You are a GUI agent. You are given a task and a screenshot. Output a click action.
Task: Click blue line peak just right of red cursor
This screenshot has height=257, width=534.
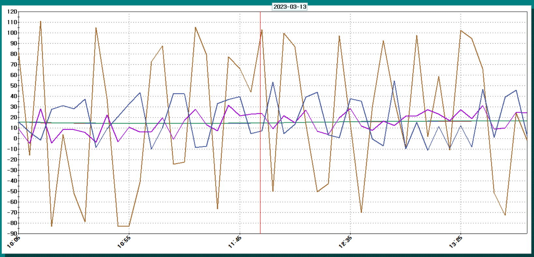(x=273, y=83)
